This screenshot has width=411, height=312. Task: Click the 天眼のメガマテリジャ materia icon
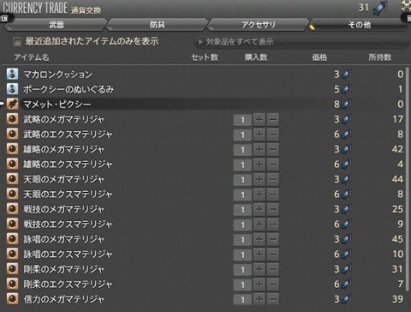(x=12, y=179)
